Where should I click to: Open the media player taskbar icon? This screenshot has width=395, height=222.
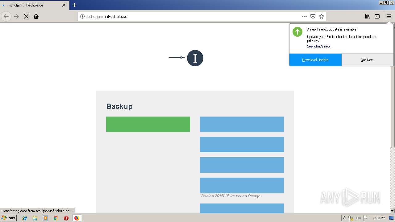pyautogui.click(x=45, y=218)
